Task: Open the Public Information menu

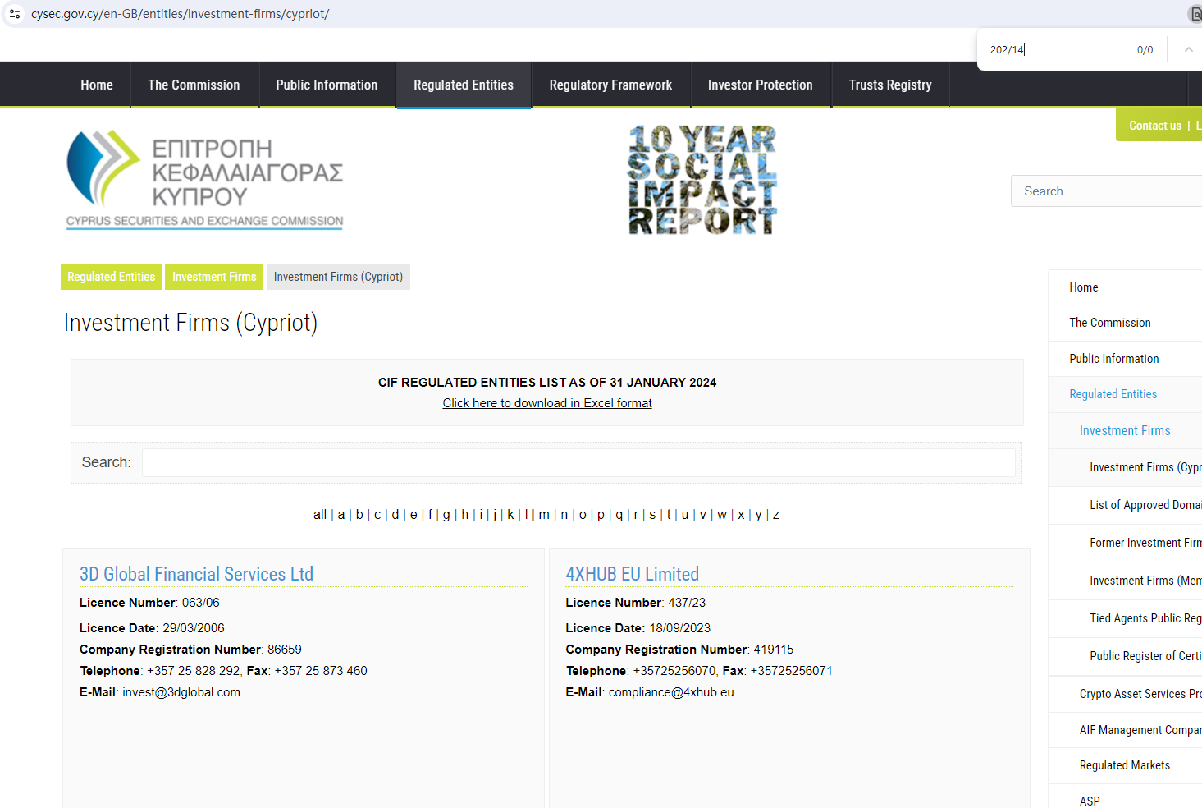Action: click(x=327, y=85)
